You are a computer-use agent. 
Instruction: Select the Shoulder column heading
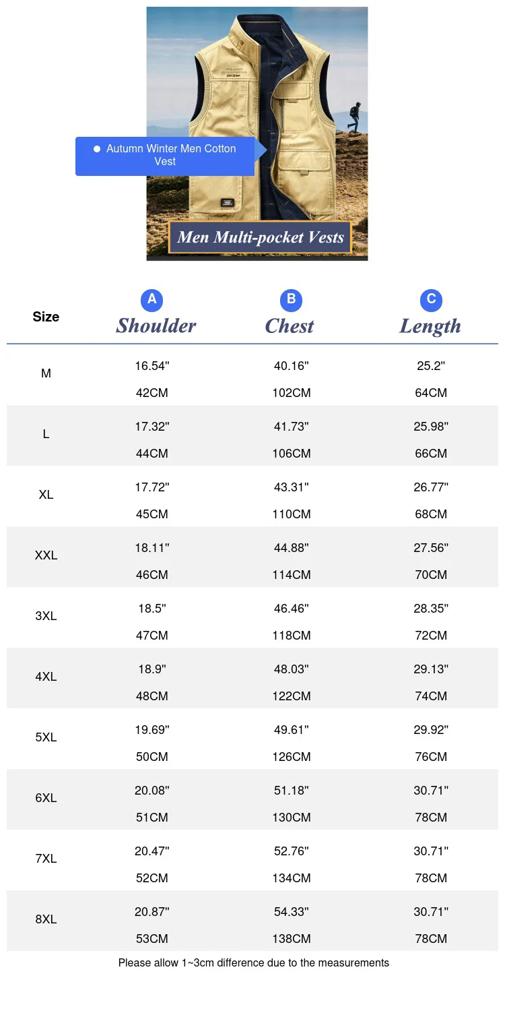point(156,326)
